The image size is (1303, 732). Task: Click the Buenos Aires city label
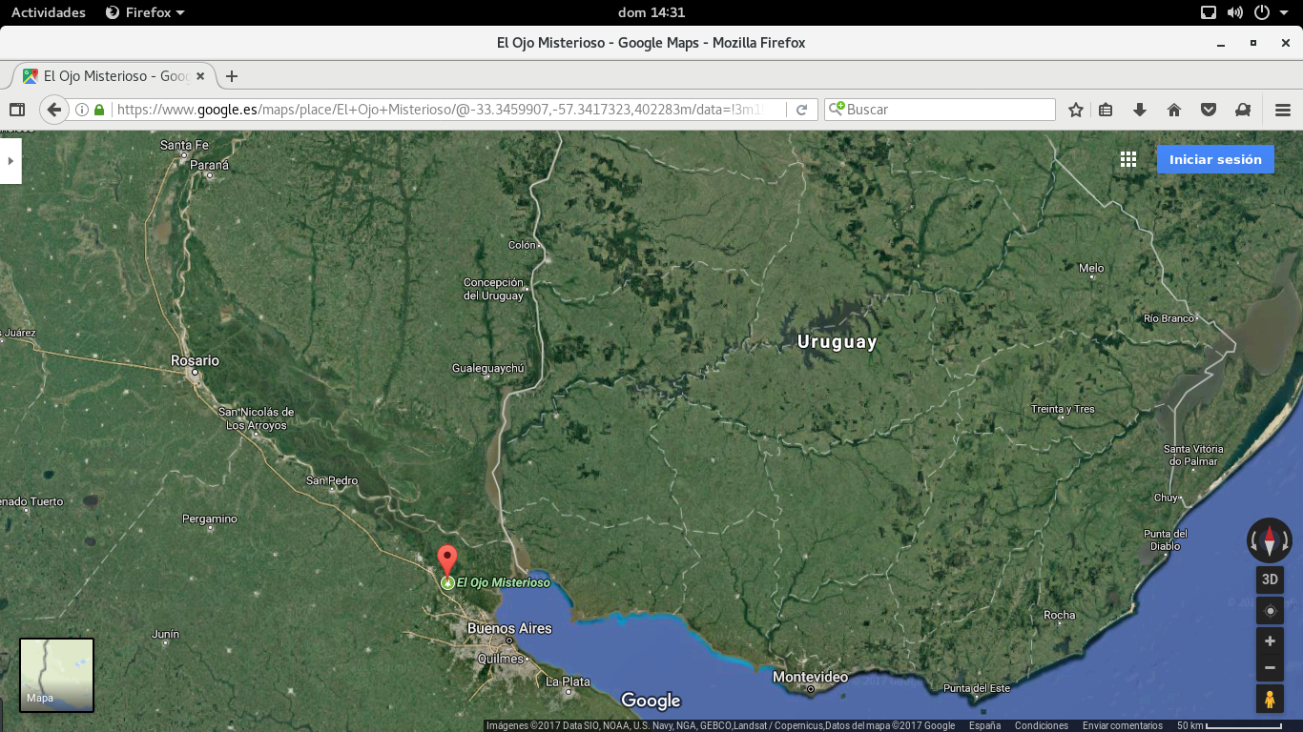tap(509, 628)
